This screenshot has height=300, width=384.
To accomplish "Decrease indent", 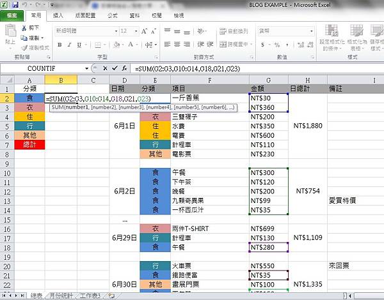I will pyautogui.click(x=200, y=44).
